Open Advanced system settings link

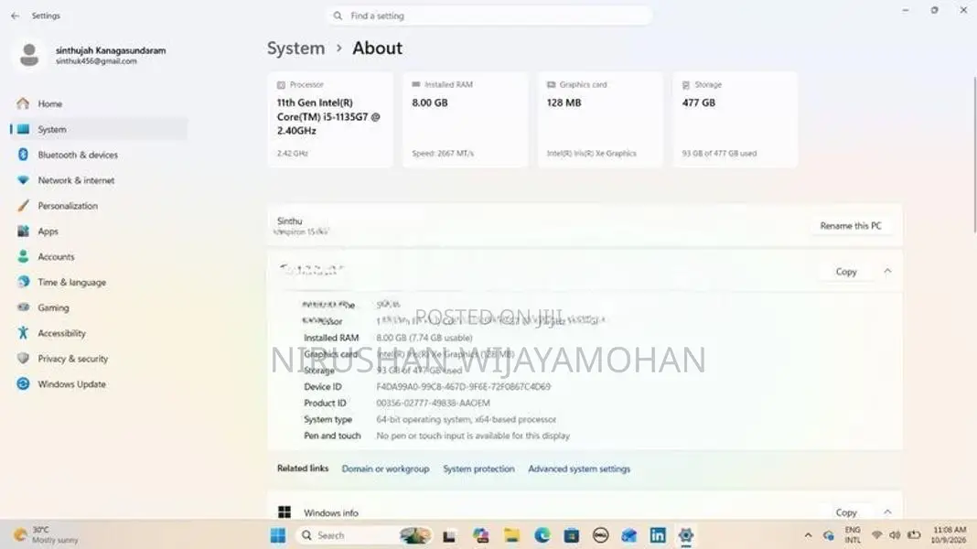tap(579, 468)
